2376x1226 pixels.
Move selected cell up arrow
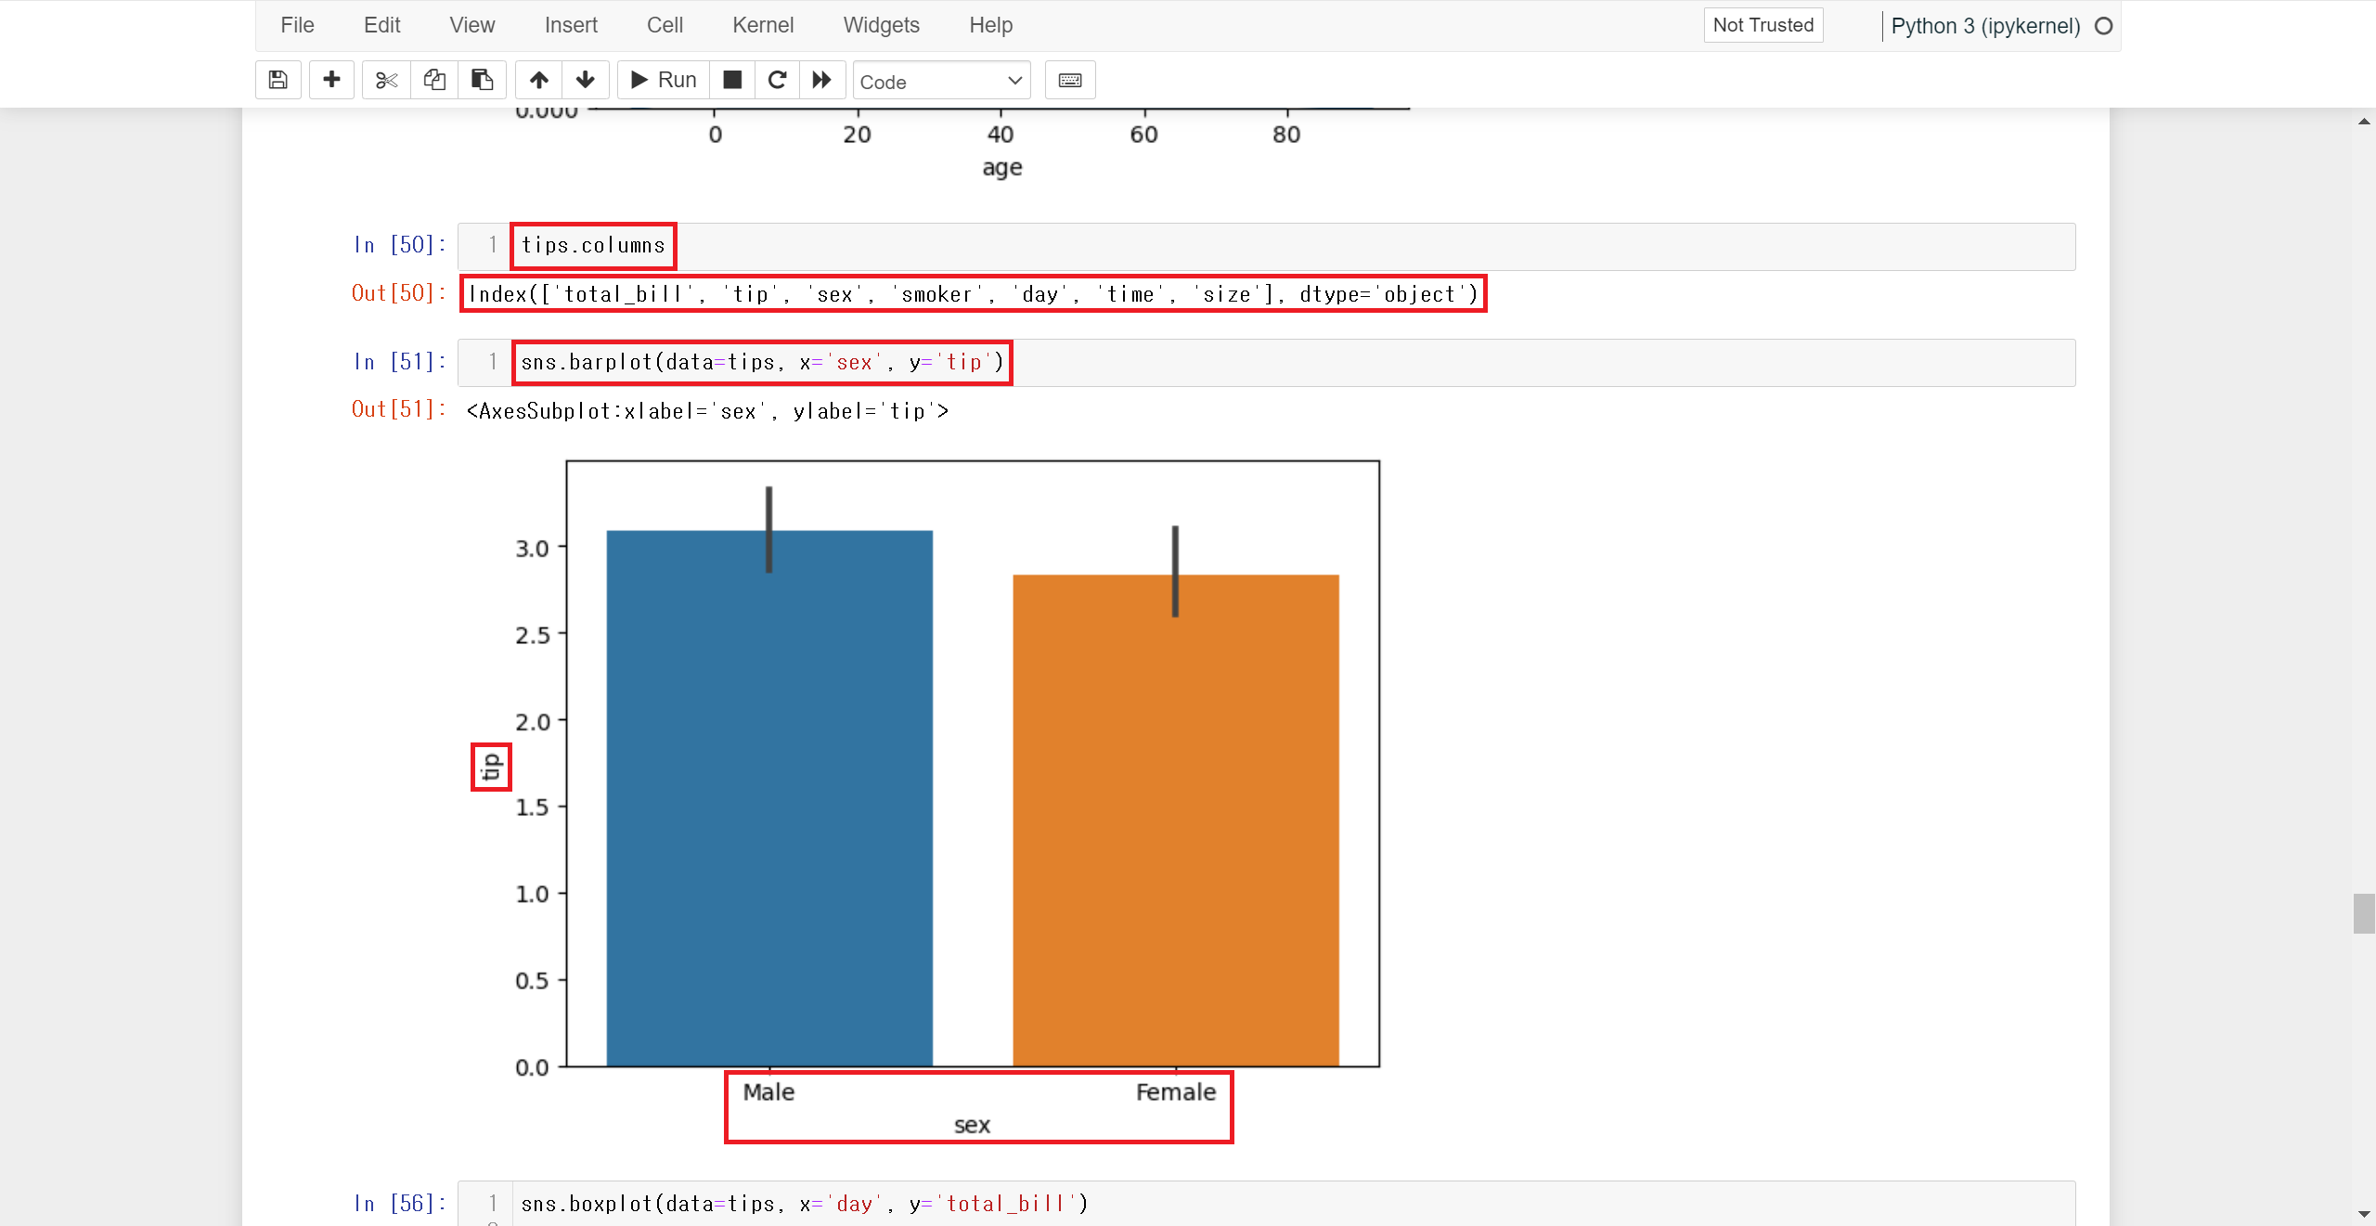539,80
